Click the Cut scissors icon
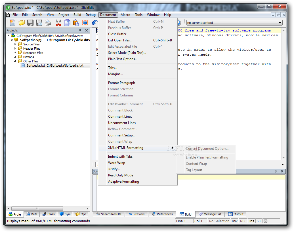Viewport: 294px width, 232px height. [x=58, y=23]
